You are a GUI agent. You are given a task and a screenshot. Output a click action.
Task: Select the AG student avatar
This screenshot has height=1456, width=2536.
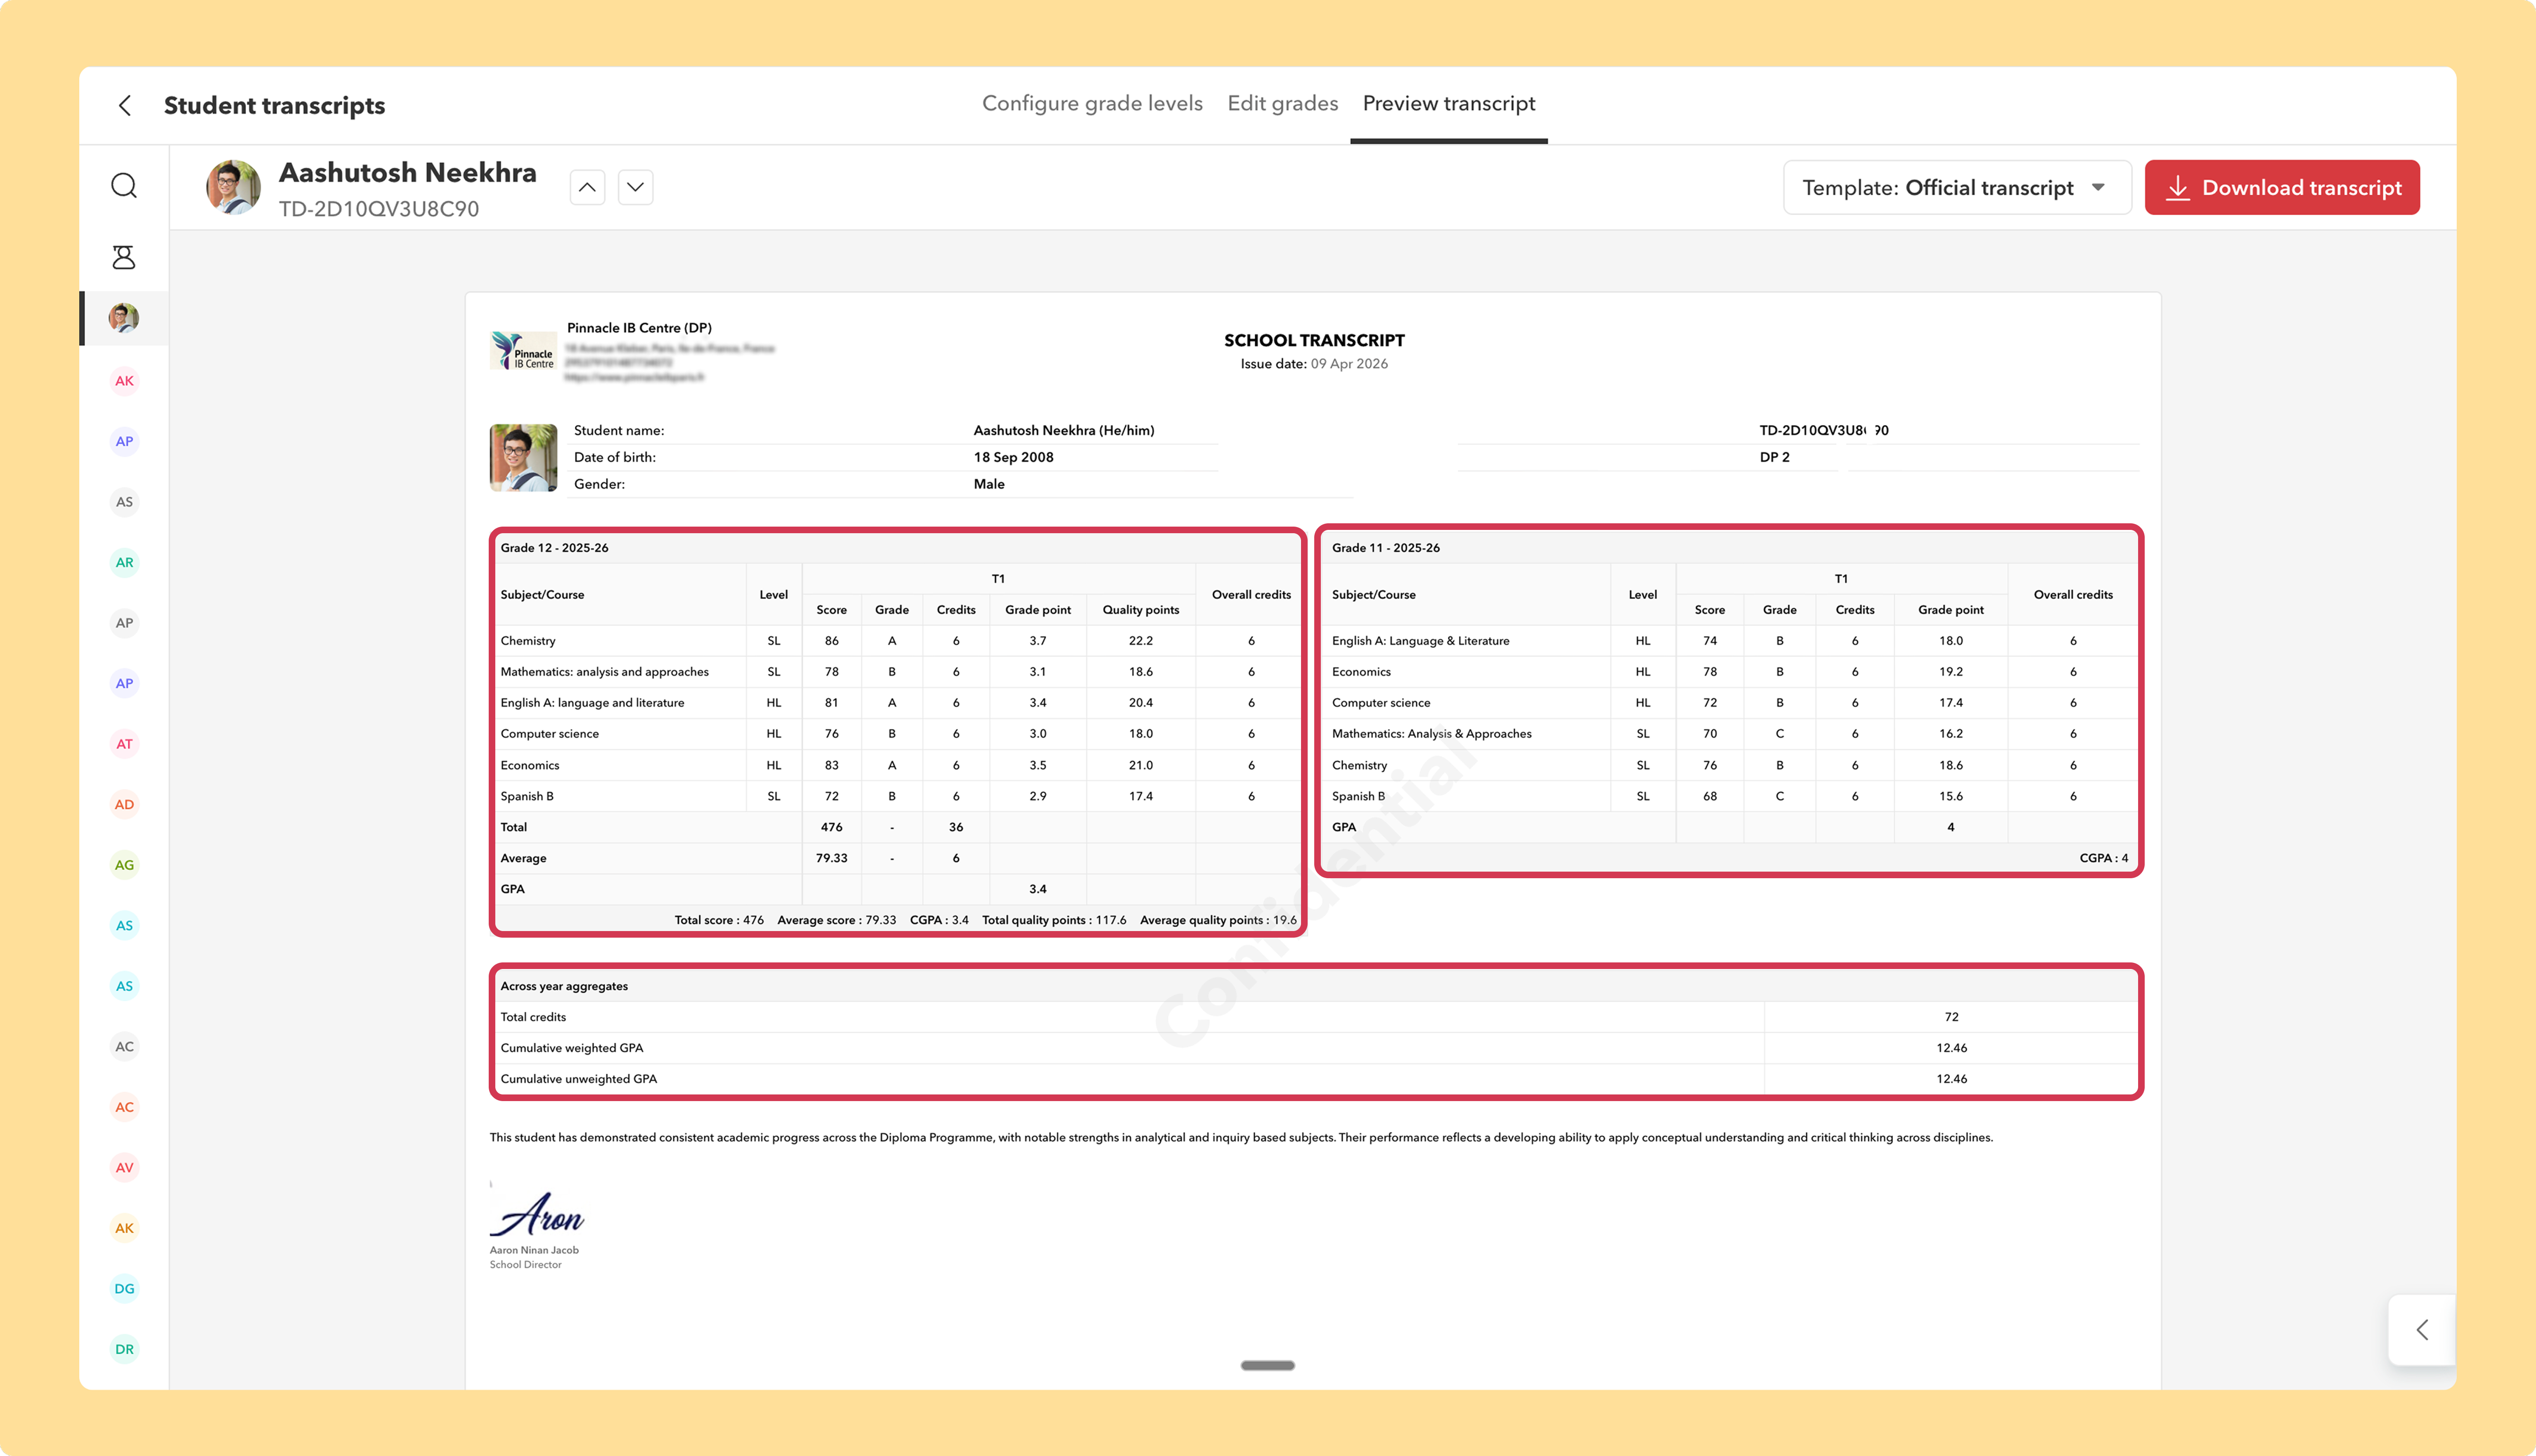tap(124, 865)
